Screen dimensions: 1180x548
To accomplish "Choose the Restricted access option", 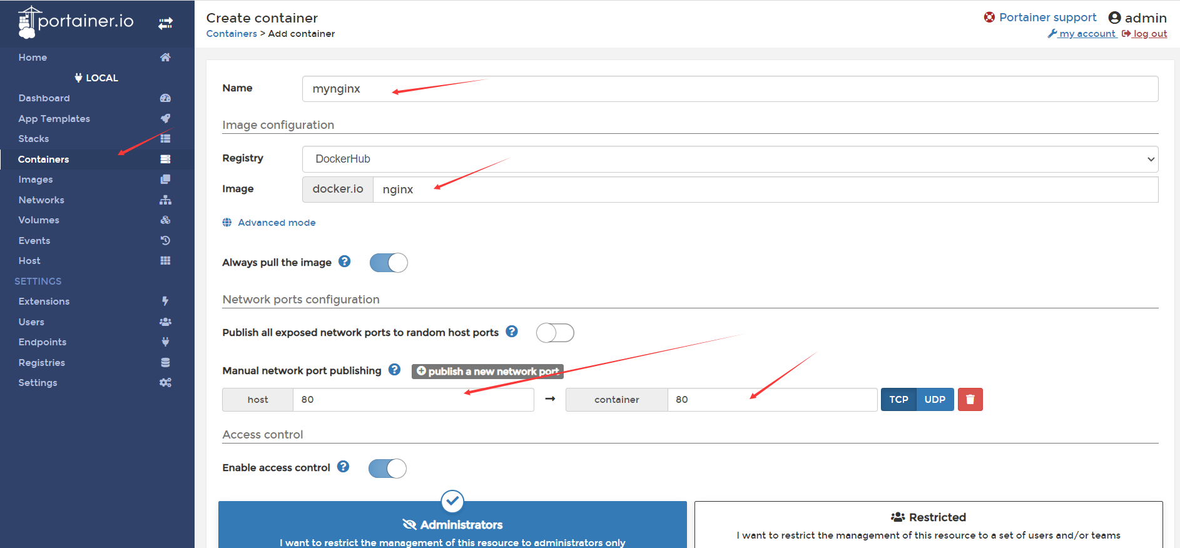I will click(x=928, y=525).
